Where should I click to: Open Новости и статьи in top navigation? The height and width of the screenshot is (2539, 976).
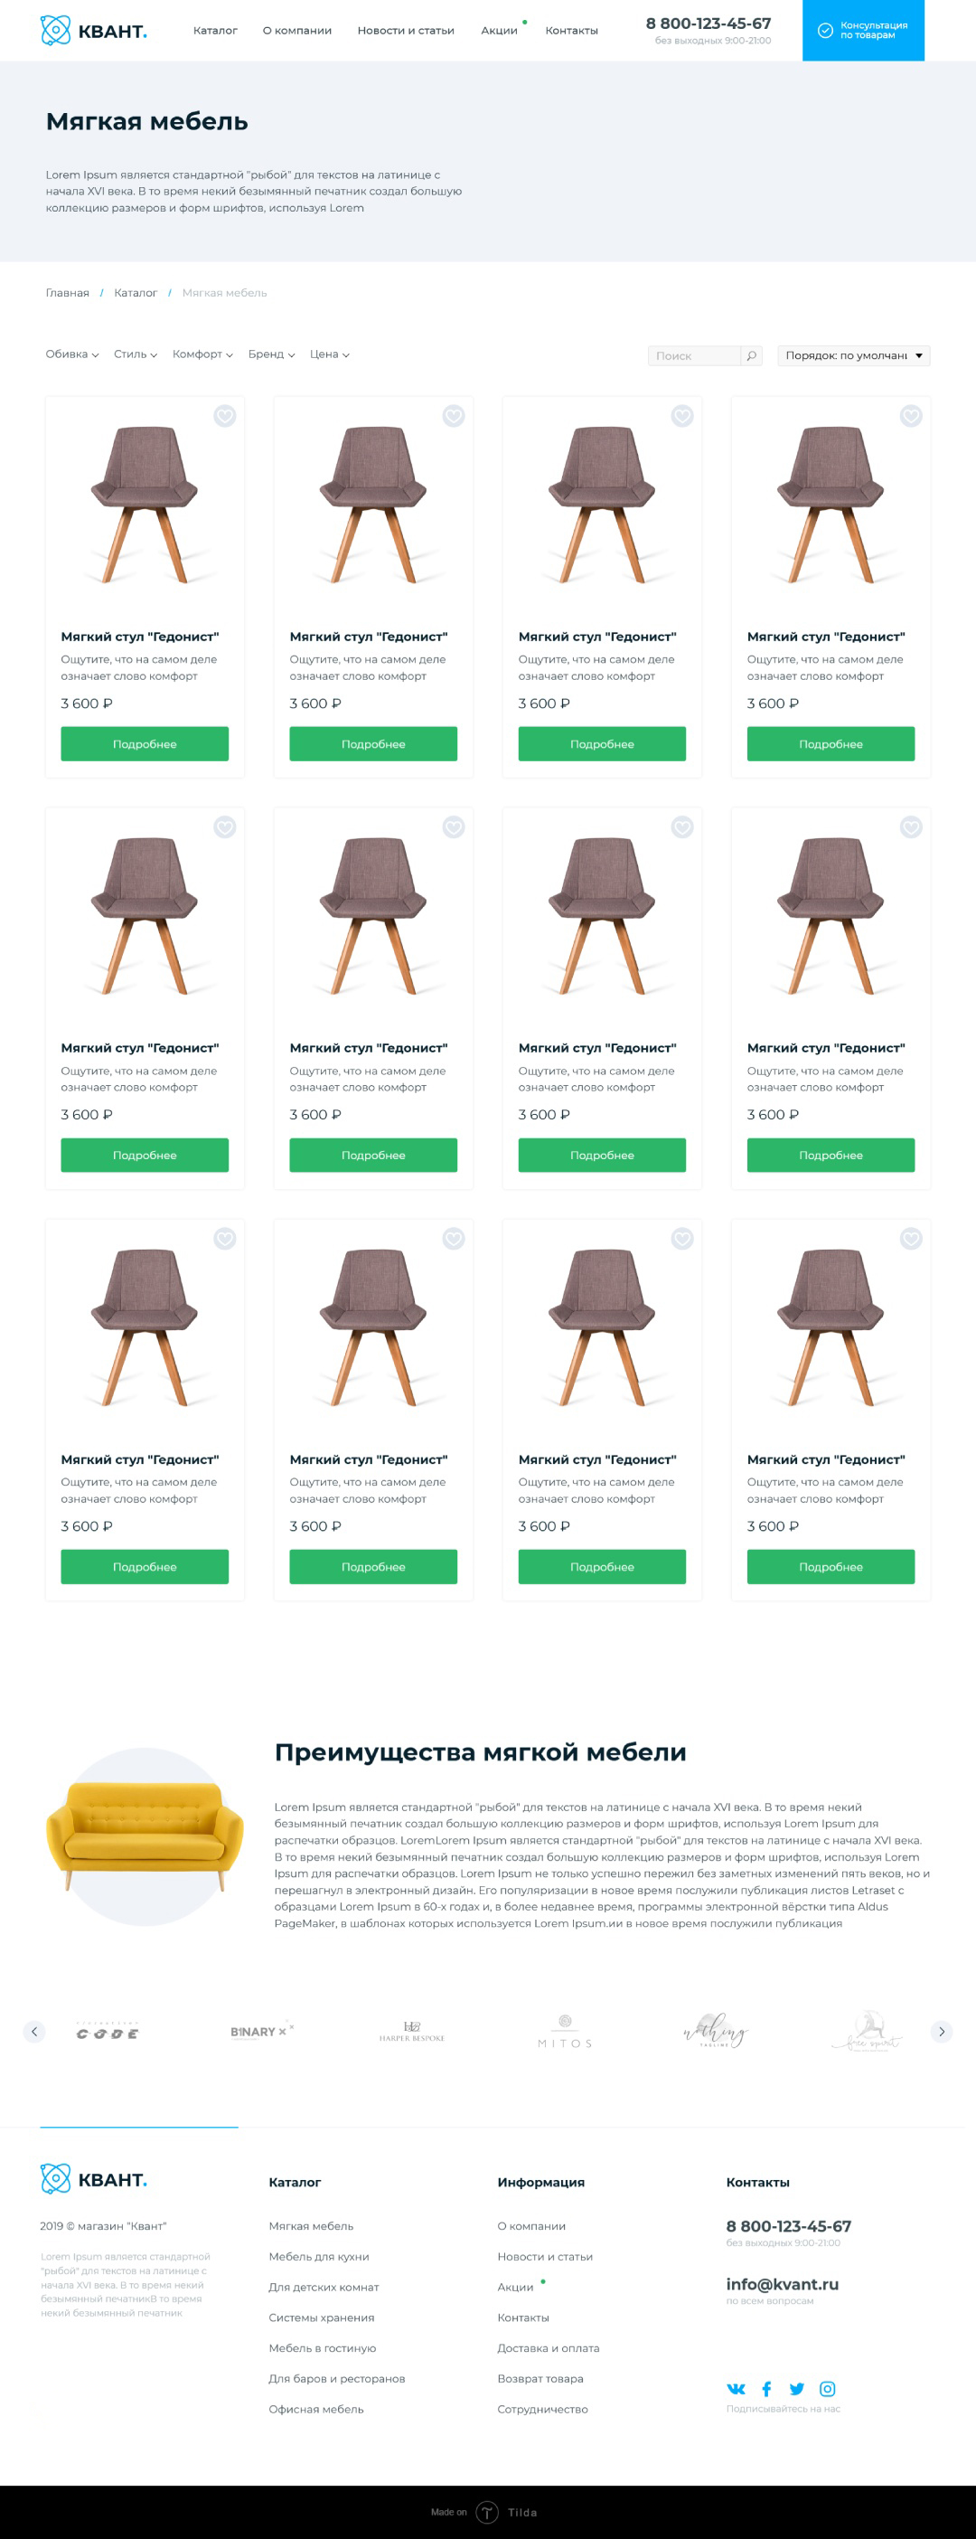tap(406, 31)
